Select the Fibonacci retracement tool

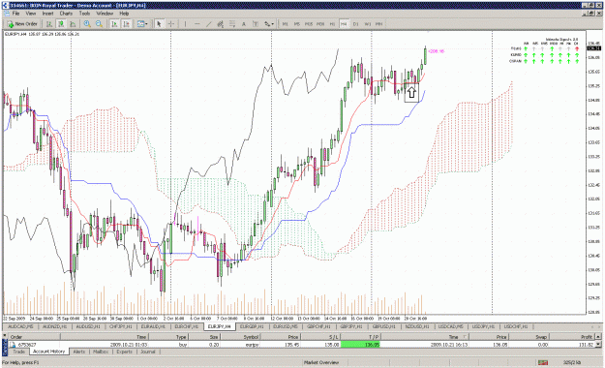click(232, 24)
